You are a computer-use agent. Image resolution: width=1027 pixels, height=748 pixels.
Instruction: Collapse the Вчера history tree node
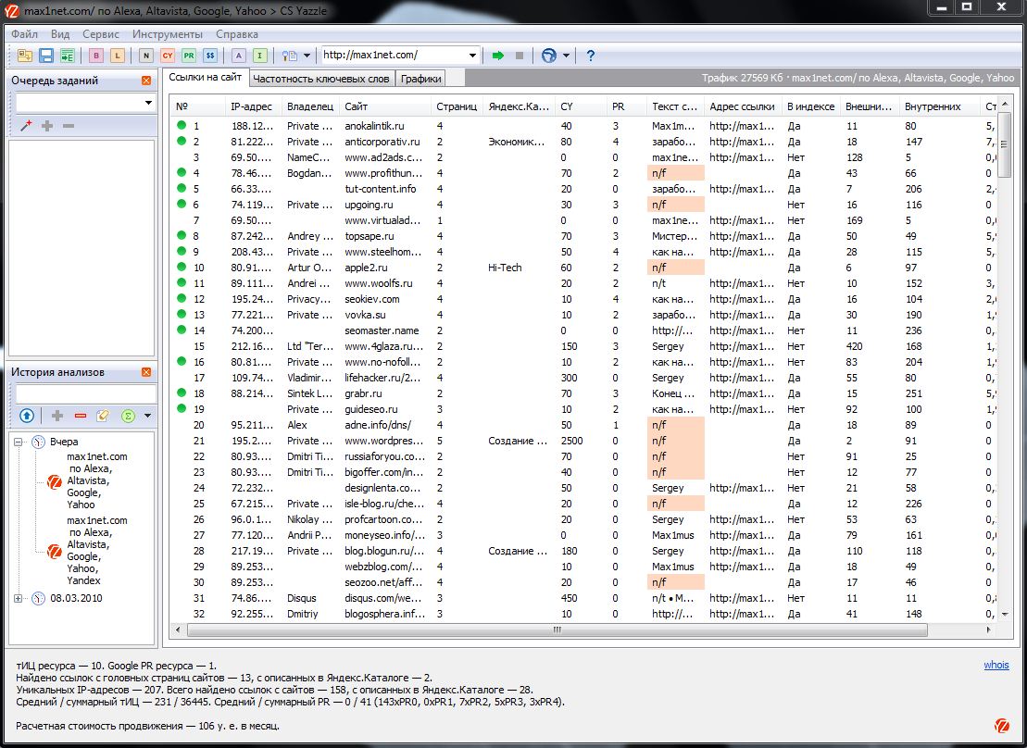click(19, 443)
